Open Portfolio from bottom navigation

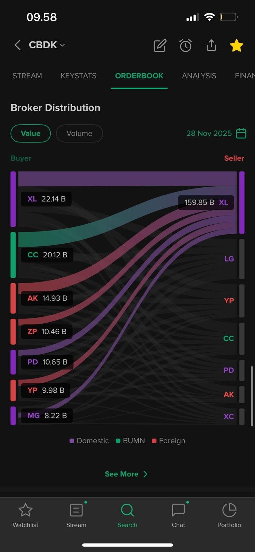click(229, 515)
